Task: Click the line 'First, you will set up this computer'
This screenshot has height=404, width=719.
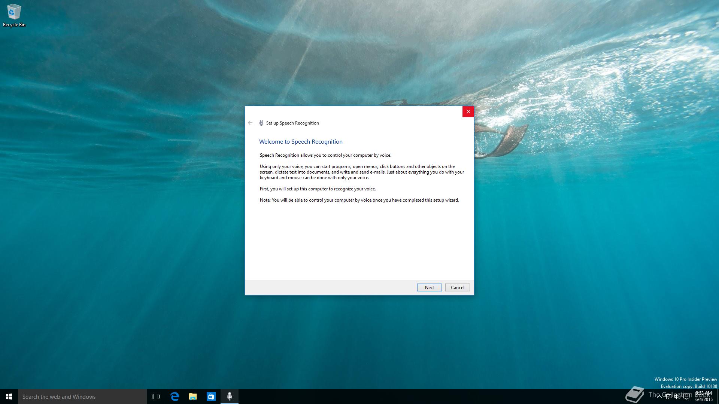Action: [318, 189]
